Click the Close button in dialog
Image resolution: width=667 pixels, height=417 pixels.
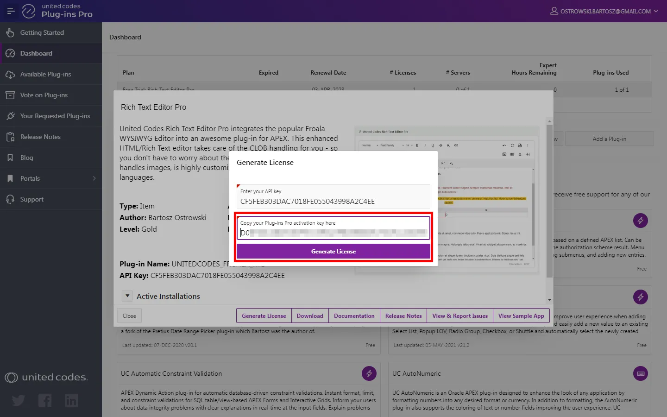pyautogui.click(x=129, y=316)
